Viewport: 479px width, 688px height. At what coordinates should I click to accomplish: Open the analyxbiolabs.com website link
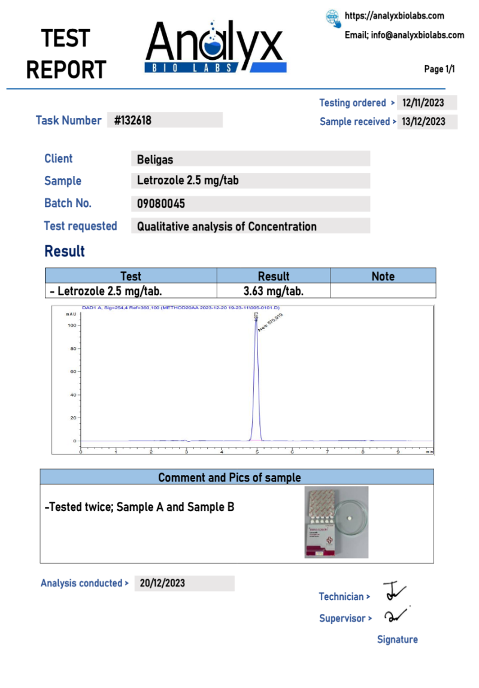[394, 16]
